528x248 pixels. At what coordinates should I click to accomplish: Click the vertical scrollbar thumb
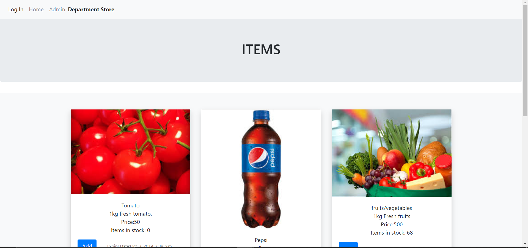coord(525,61)
